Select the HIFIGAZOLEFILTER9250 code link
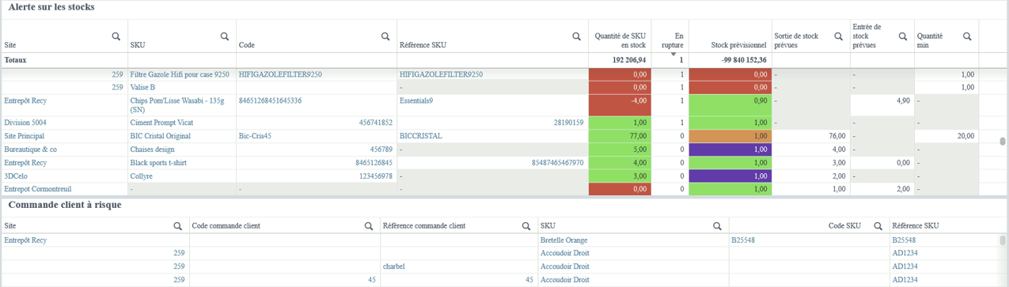Image resolution: width=1009 pixels, height=287 pixels. [x=280, y=74]
